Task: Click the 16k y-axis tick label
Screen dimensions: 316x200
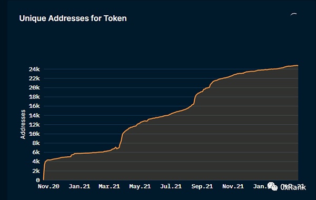Action: [34, 106]
